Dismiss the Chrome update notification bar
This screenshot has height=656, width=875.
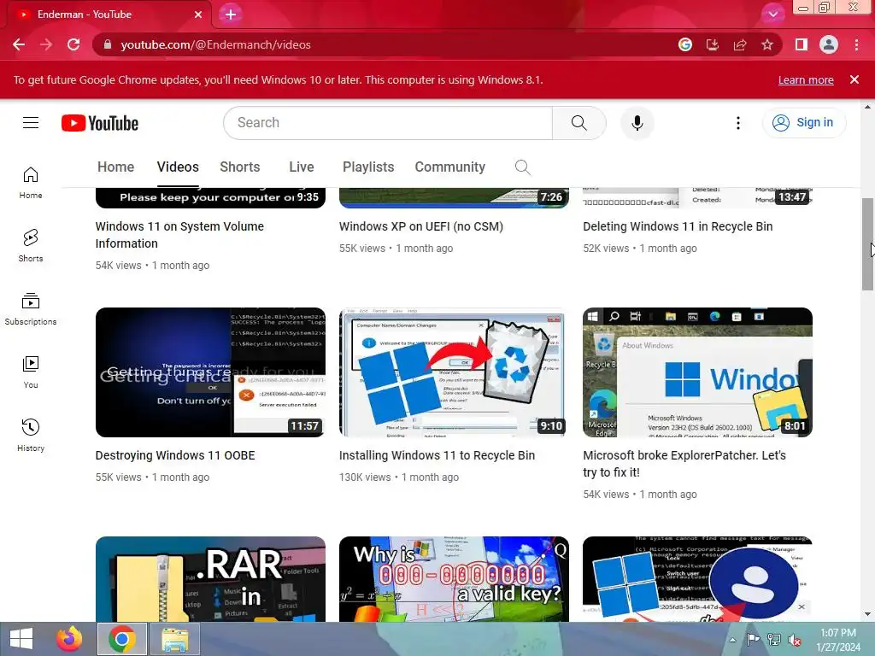(854, 79)
